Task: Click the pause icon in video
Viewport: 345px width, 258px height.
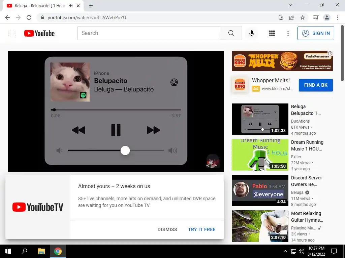Action: coord(116,130)
